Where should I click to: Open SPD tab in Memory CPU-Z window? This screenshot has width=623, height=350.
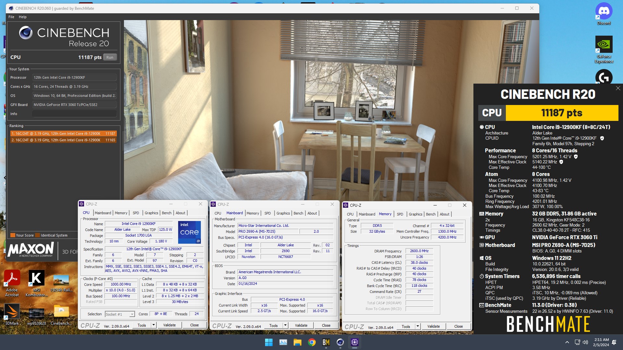400,214
